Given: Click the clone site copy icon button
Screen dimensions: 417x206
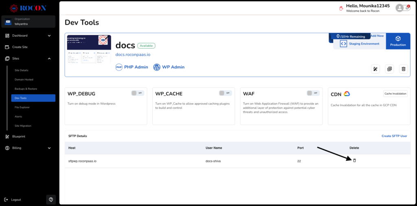Looking at the screenshot, I should pos(389,69).
